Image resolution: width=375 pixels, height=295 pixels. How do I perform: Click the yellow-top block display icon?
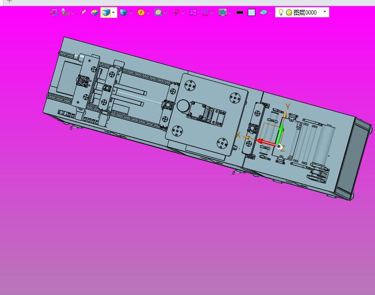pyautogui.click(x=95, y=12)
